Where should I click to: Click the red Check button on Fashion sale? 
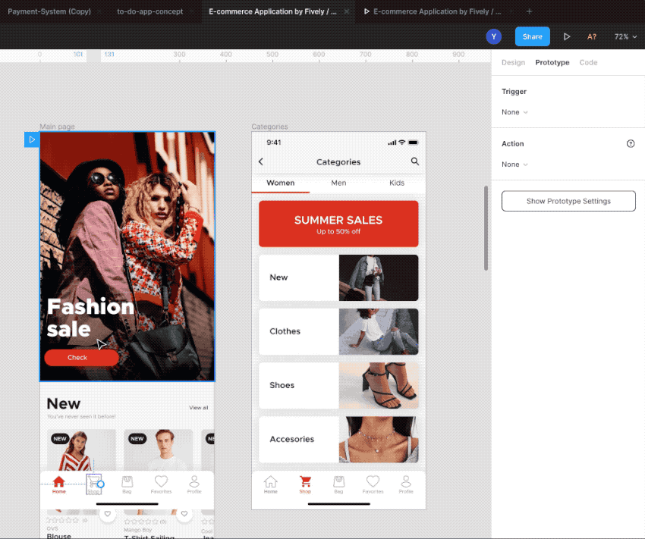(x=81, y=357)
